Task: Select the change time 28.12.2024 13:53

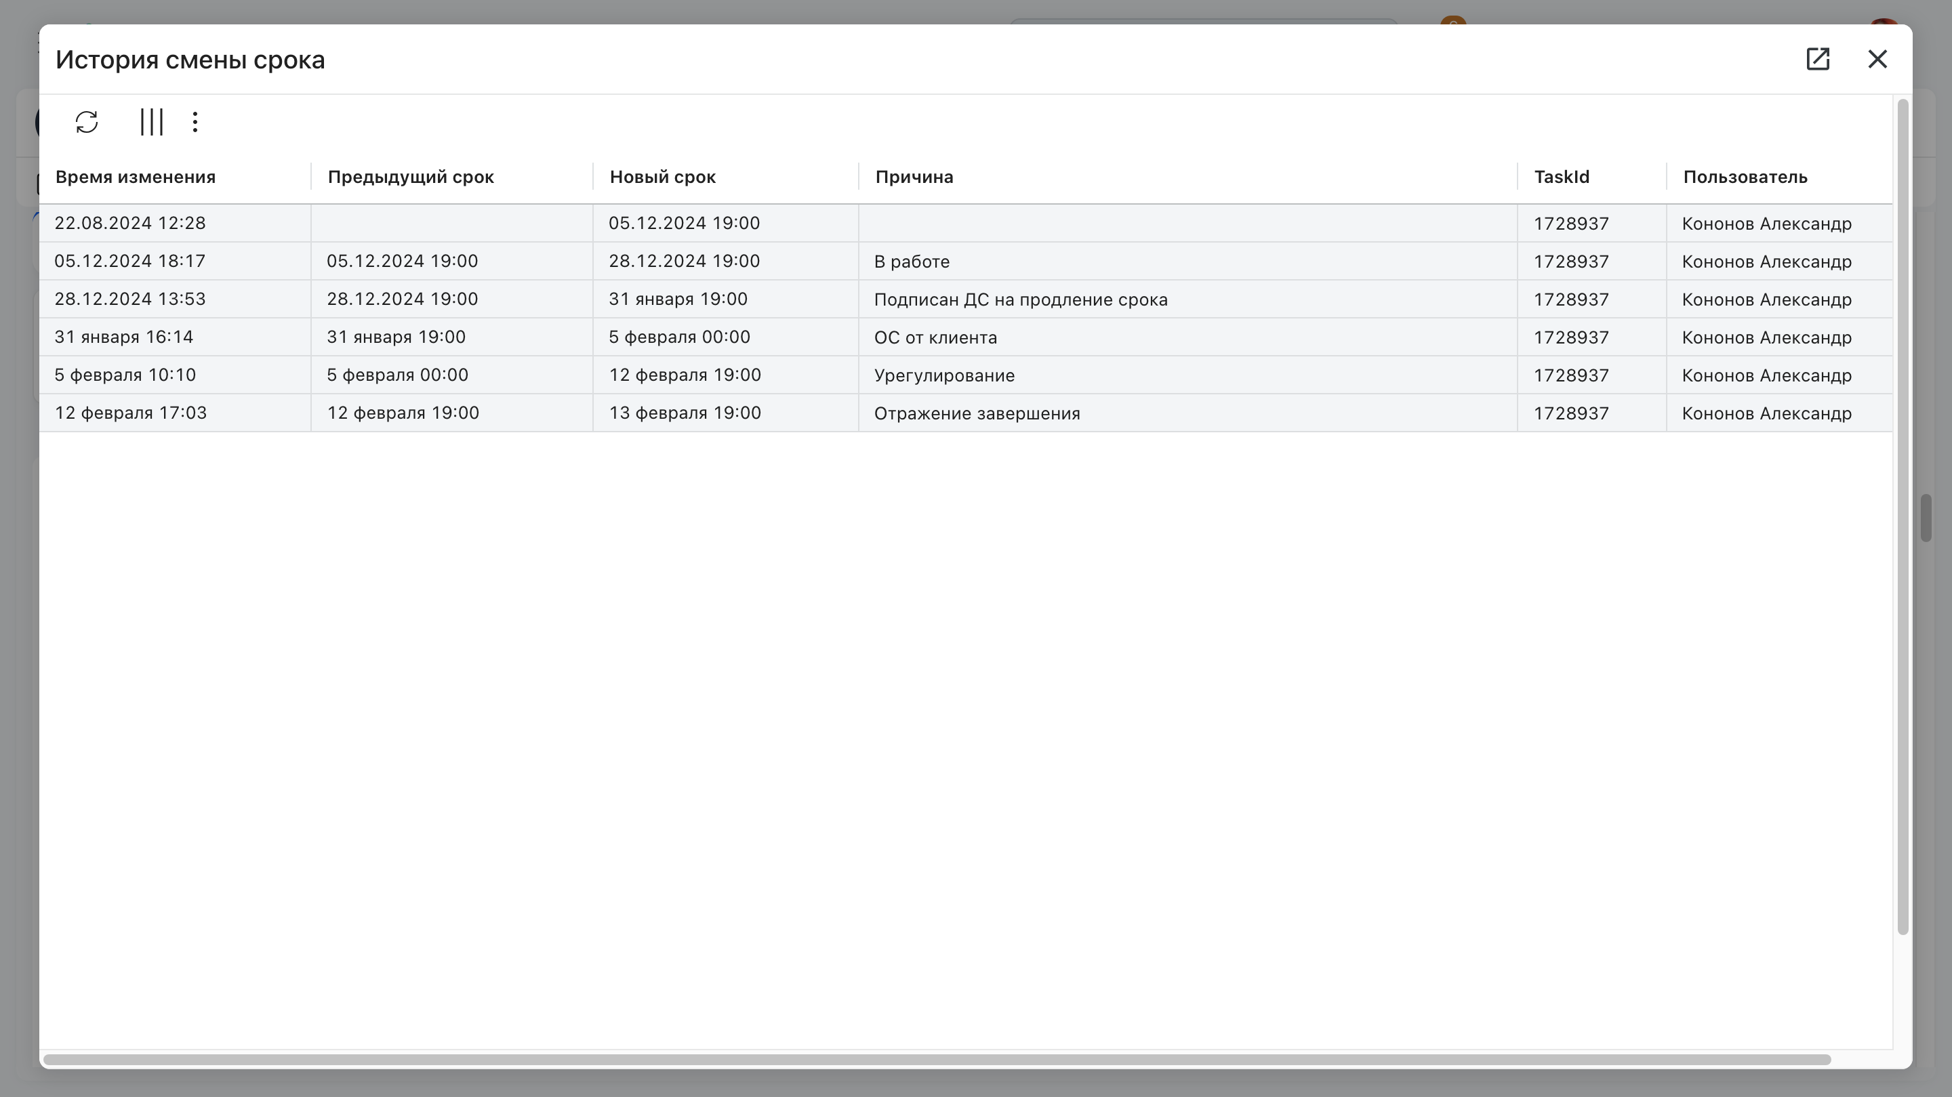Action: (130, 299)
